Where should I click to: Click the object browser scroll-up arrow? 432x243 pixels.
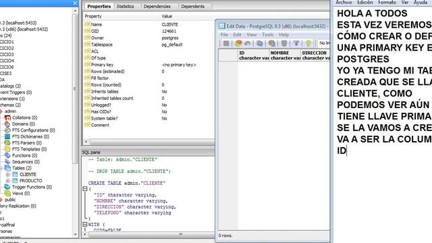click(x=76, y=11)
